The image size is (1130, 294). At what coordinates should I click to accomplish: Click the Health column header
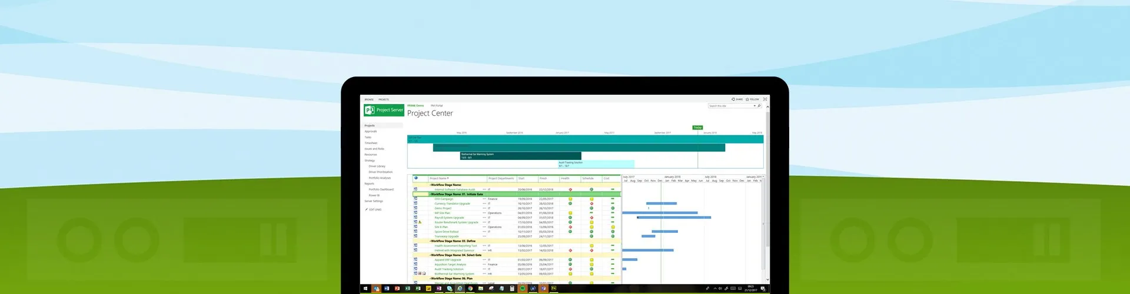tap(565, 178)
